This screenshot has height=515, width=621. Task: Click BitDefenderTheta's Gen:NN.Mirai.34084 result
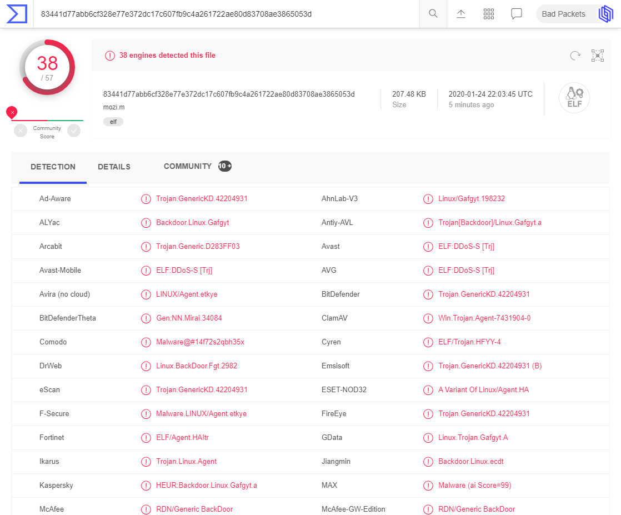tap(189, 318)
